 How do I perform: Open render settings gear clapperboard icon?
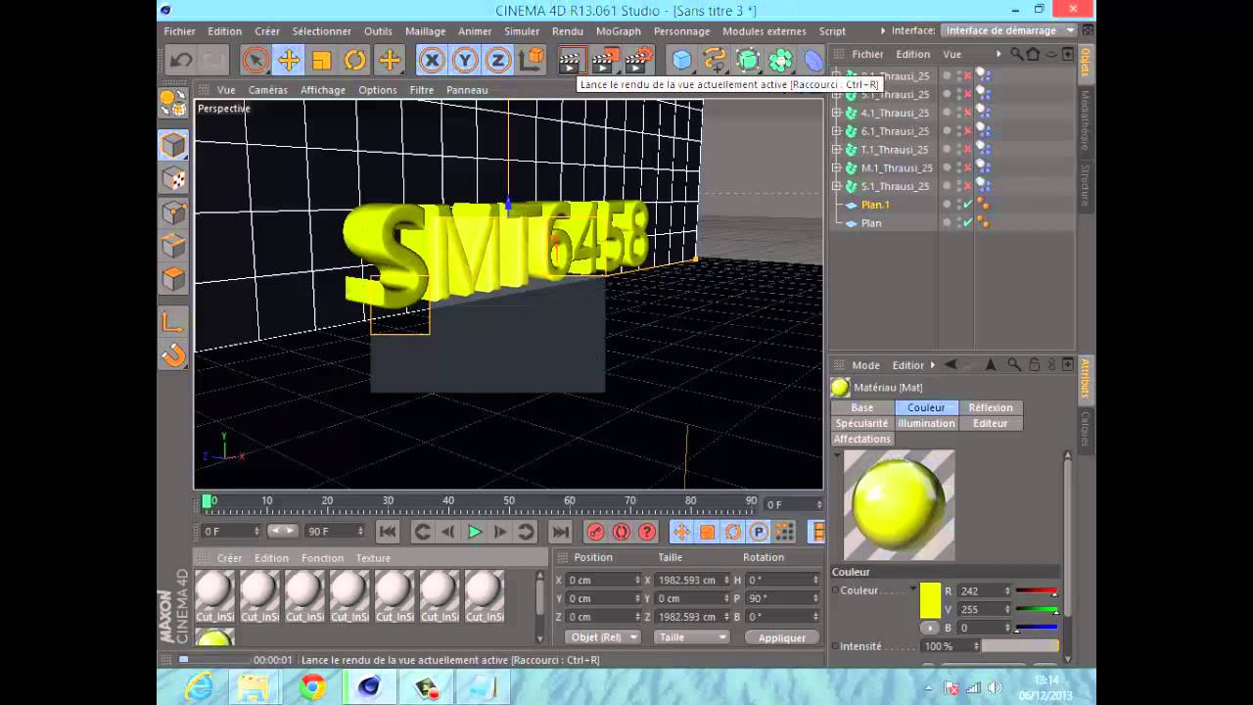638,61
